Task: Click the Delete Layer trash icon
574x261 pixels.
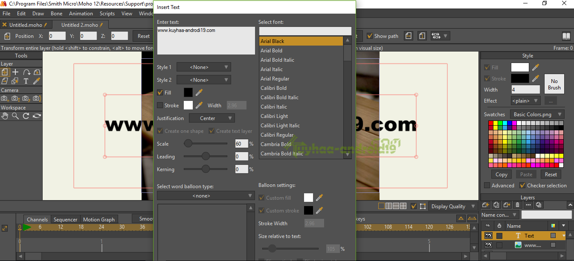Action: pos(518,205)
